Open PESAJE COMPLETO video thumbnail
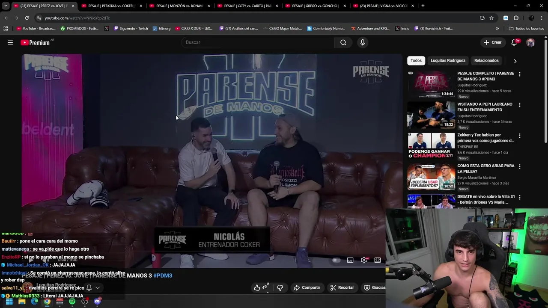Viewport: 548px width, 308px height. [431, 84]
